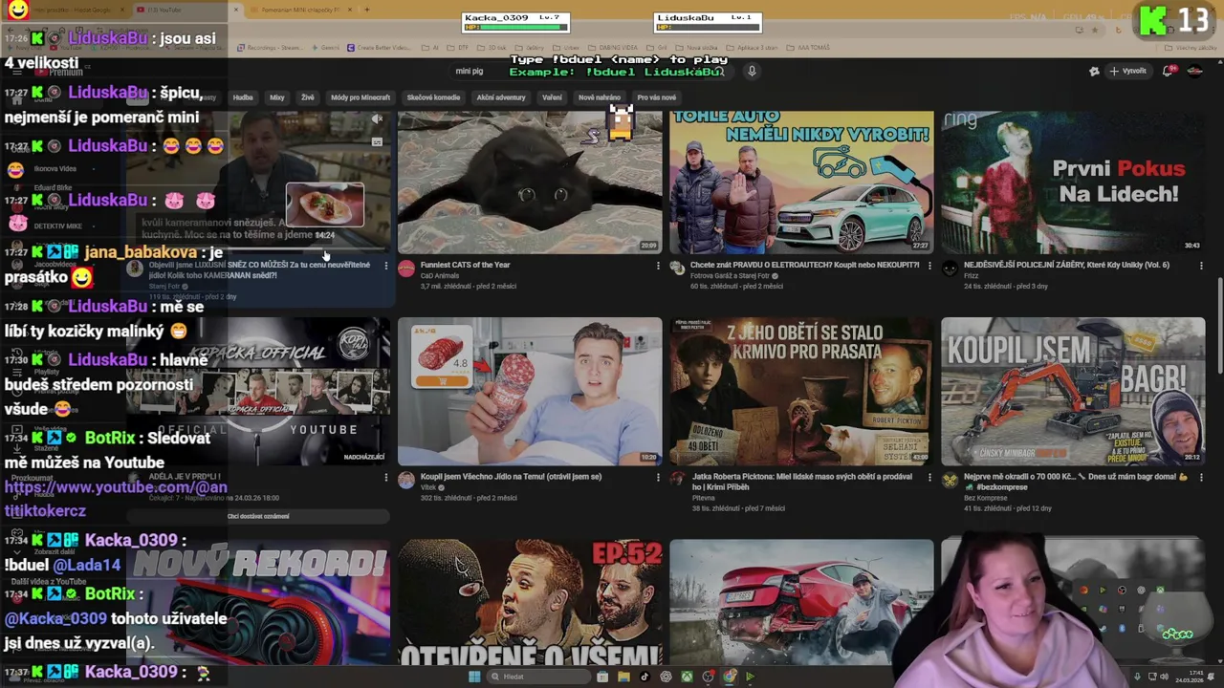Open a new browser tab with plus
1224x688 pixels.
(x=366, y=10)
